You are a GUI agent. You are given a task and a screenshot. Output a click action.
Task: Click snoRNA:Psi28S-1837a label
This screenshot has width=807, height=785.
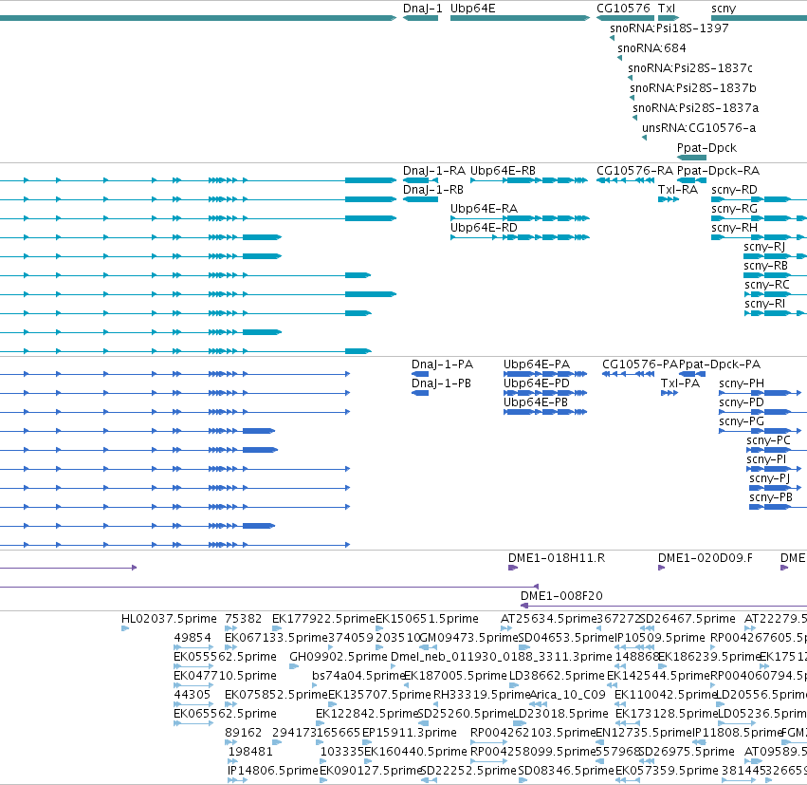695,108
